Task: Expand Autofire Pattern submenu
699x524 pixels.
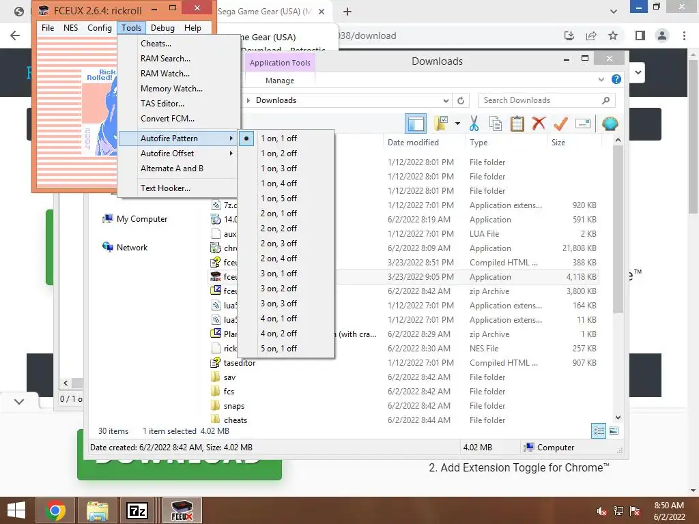Action: [177, 139]
